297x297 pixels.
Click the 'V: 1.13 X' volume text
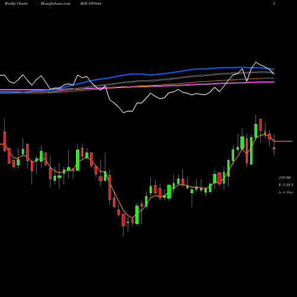coord(286,185)
